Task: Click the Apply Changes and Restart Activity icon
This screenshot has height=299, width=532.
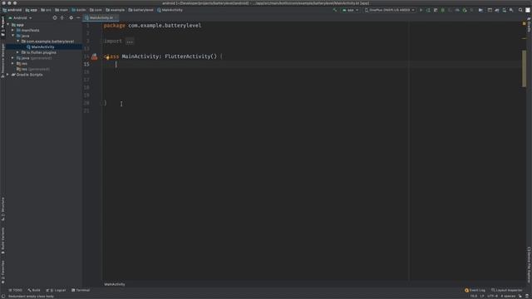Action: click(x=429, y=10)
